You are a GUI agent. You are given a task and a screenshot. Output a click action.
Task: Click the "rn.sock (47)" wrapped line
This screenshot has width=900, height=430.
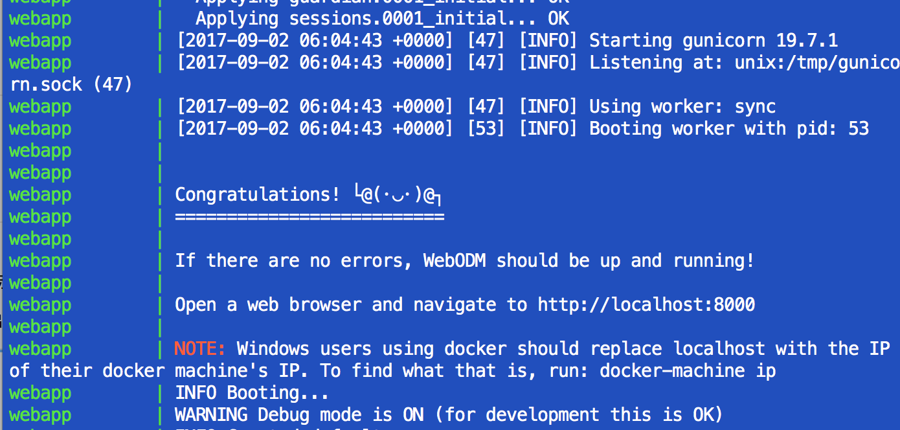71,85
